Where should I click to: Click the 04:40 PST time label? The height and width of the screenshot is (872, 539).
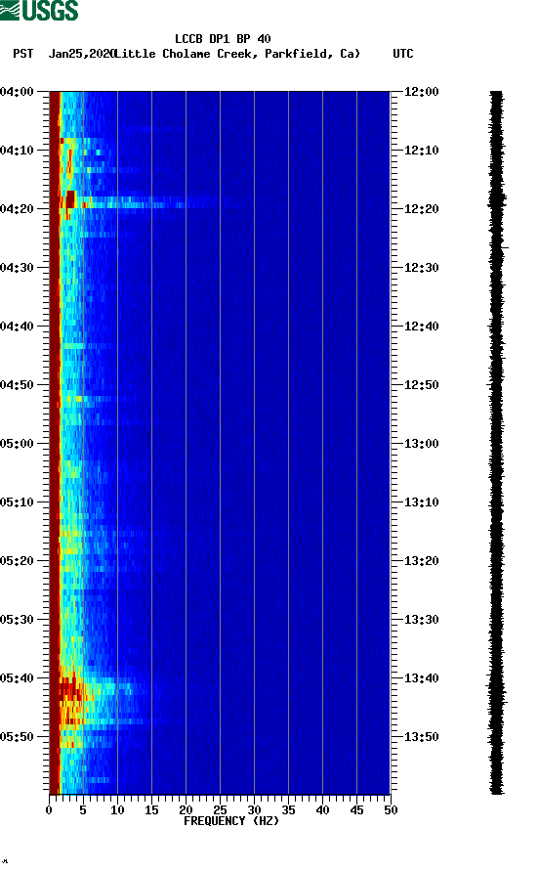[x=18, y=327]
